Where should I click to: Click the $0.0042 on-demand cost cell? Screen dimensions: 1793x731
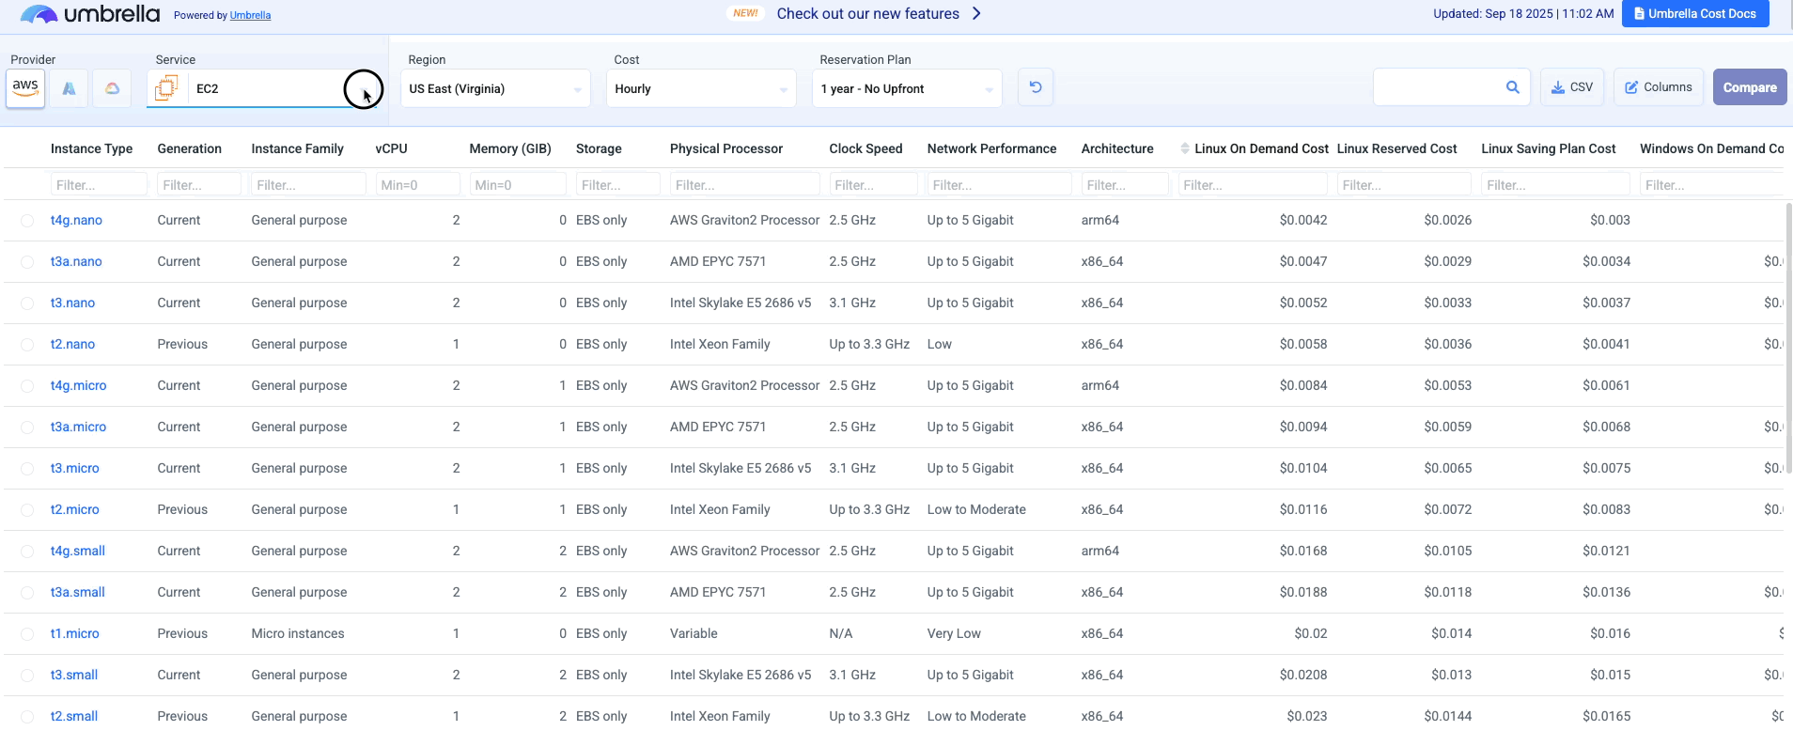tap(1303, 220)
